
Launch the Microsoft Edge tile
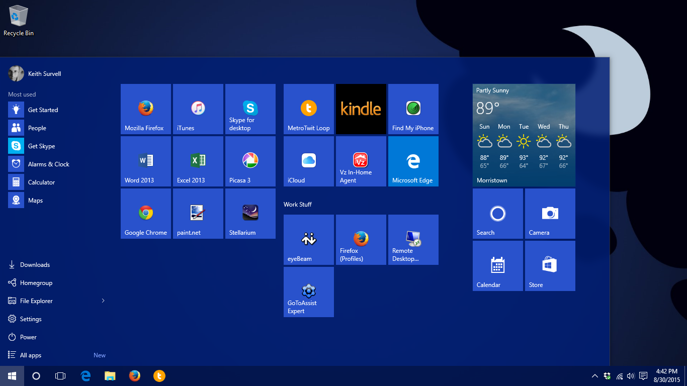click(x=413, y=161)
